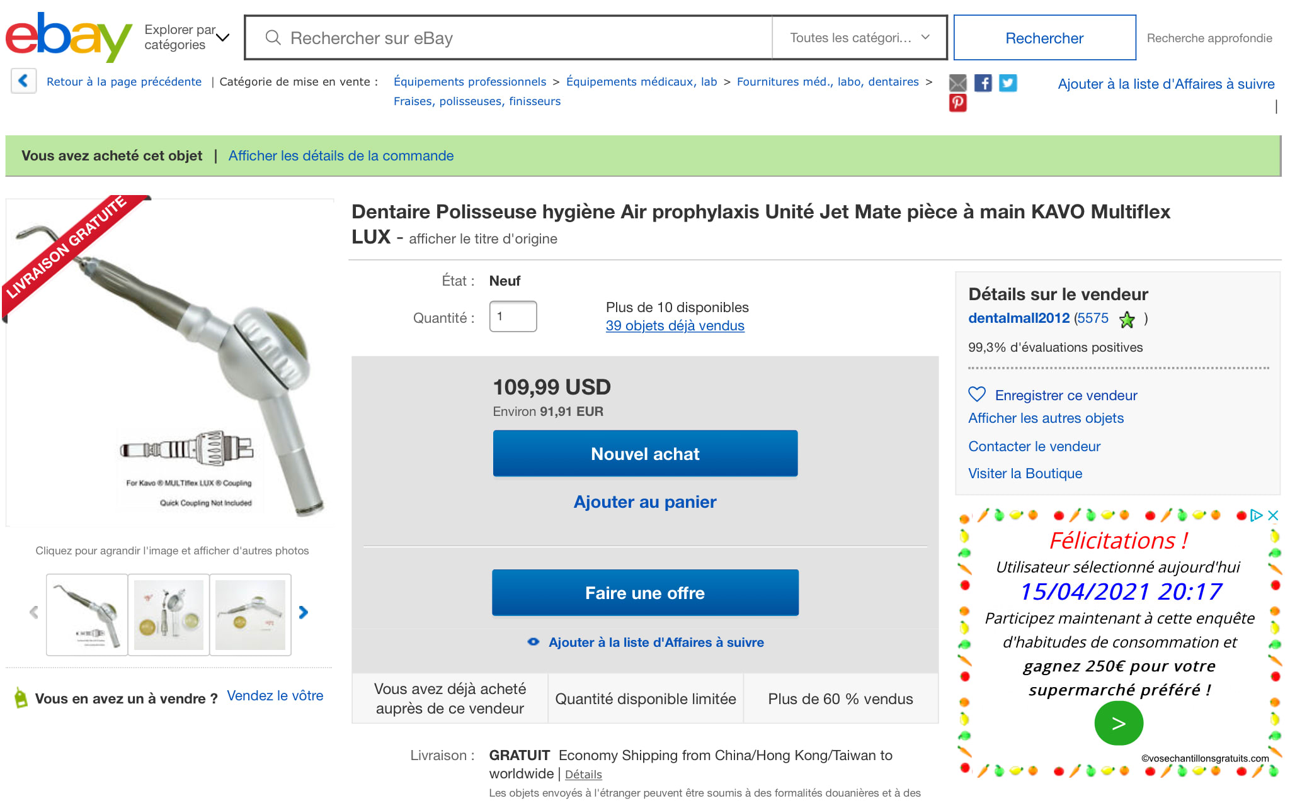Expand Explorer par catégories menu

pyautogui.click(x=186, y=38)
